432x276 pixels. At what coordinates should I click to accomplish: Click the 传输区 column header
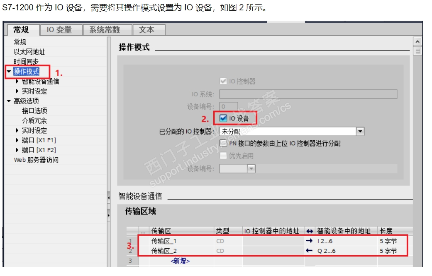click(x=182, y=231)
